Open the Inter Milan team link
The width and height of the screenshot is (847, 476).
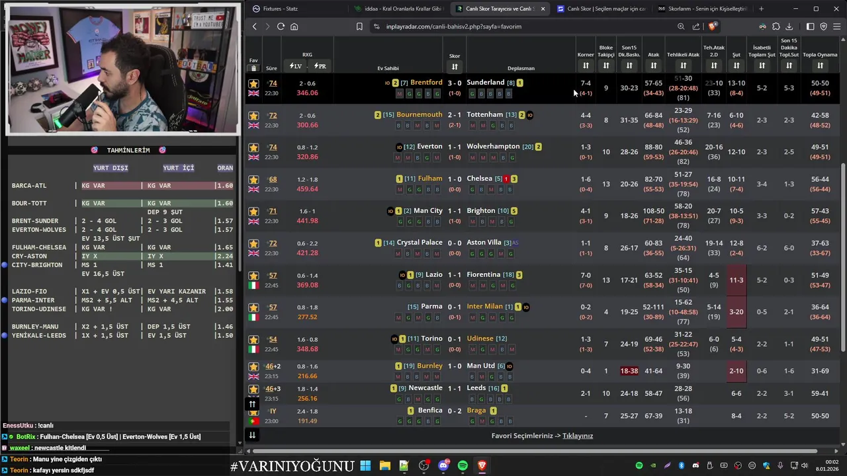[x=484, y=306]
